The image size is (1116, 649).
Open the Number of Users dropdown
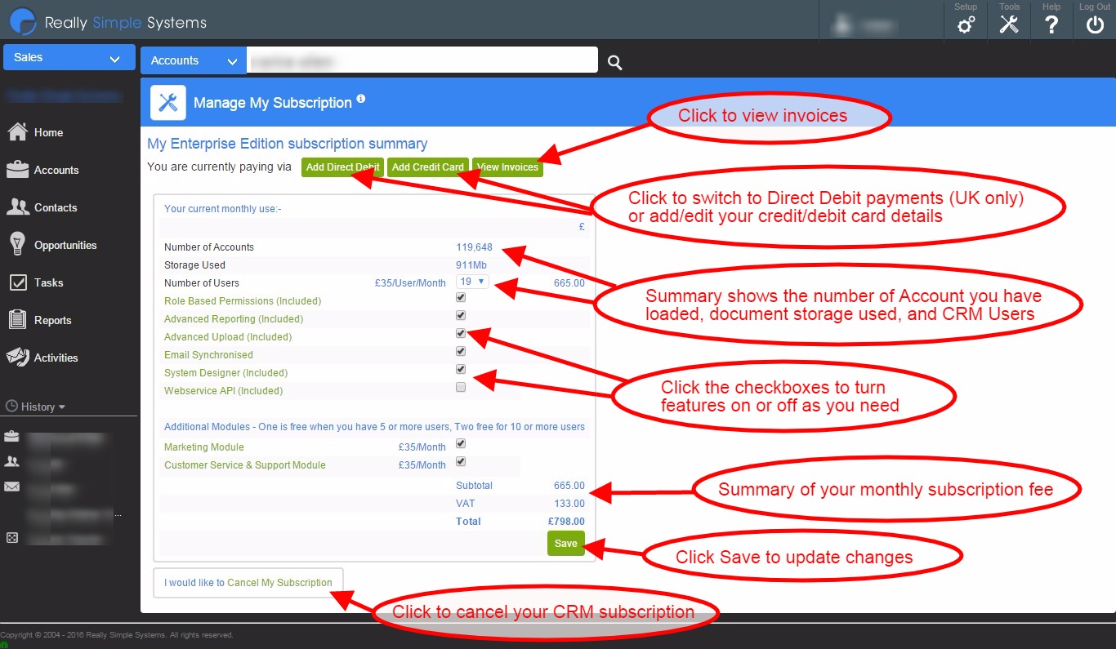[473, 282]
